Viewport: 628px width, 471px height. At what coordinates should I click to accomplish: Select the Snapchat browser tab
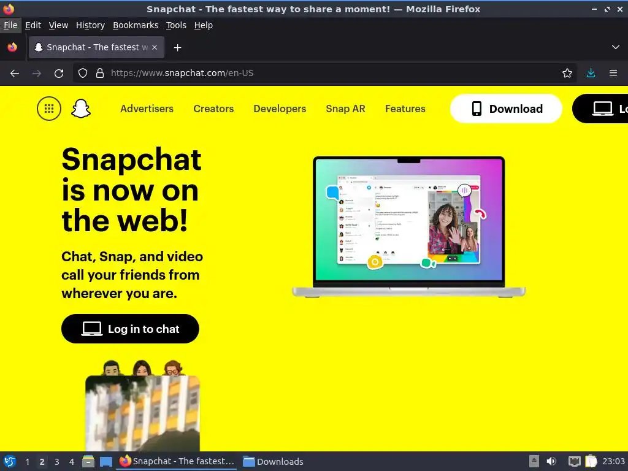pyautogui.click(x=96, y=47)
